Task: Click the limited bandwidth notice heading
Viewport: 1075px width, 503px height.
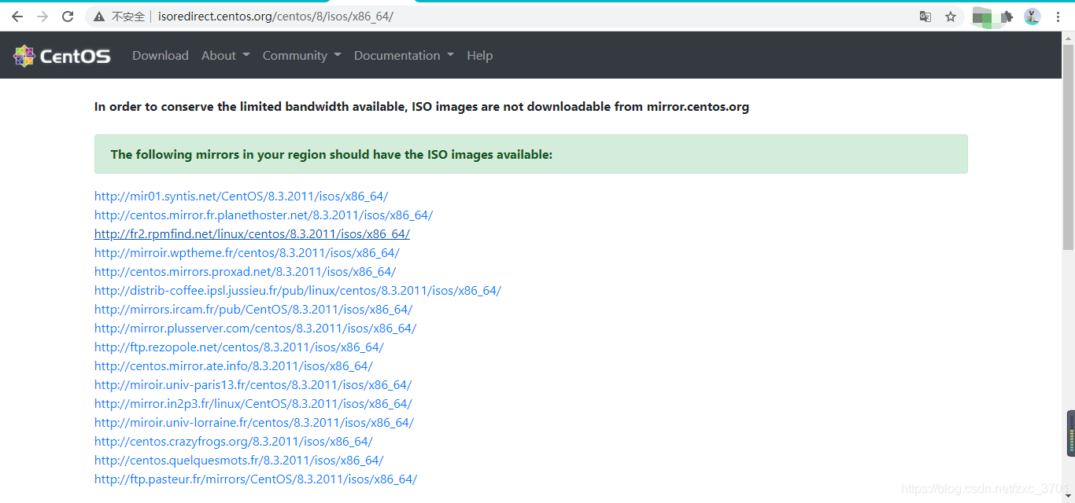Action: click(x=422, y=107)
